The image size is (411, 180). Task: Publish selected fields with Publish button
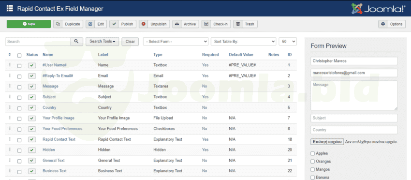tap(123, 24)
